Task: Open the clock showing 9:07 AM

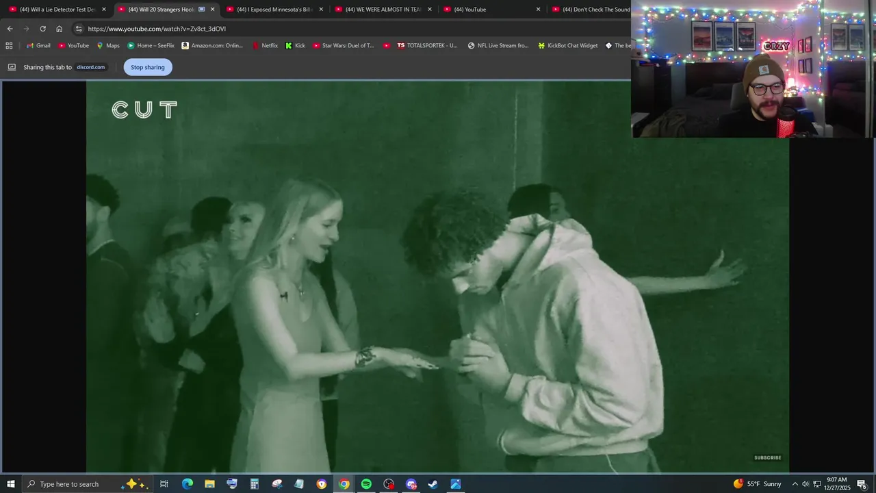Action: click(837, 484)
